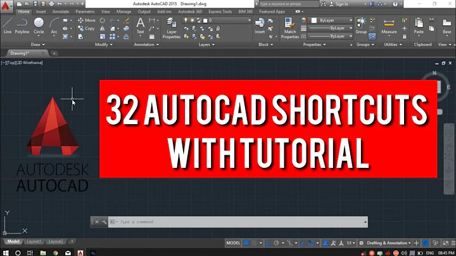The height and width of the screenshot is (256, 456).
Task: Select the Scale tool icon
Action: (x=103, y=37)
